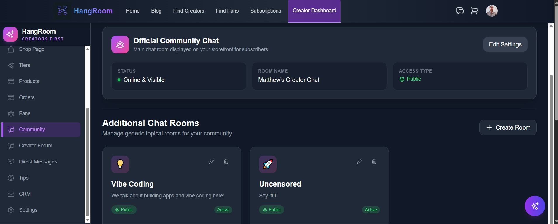558x224 pixels.
Task: Create a new room with Create Room
Action: pyautogui.click(x=507, y=127)
